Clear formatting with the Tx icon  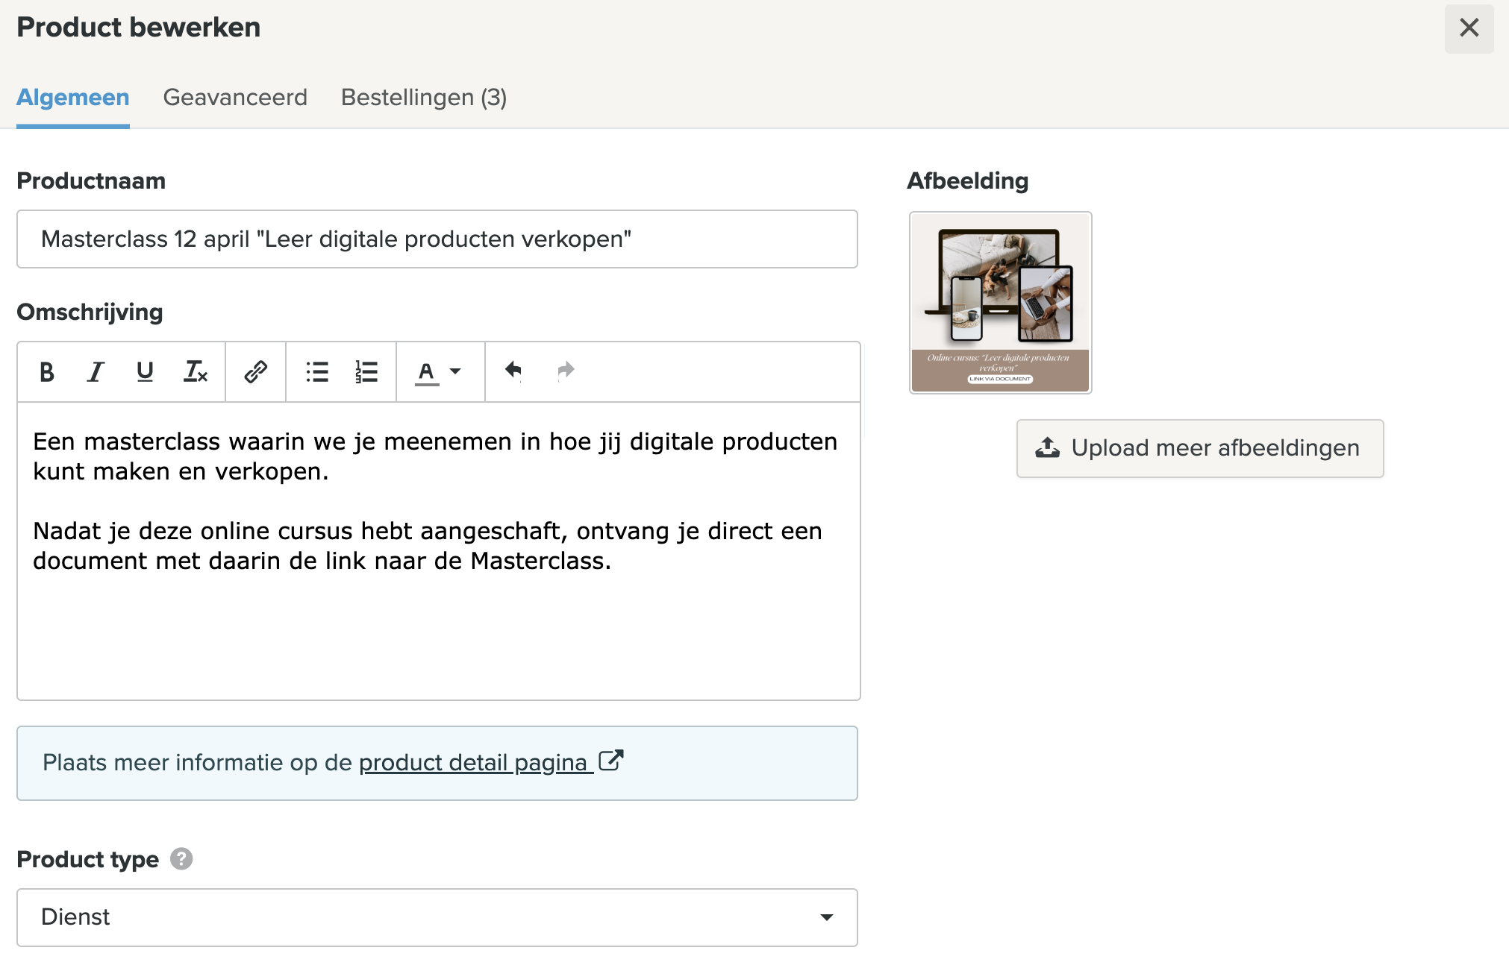(195, 371)
